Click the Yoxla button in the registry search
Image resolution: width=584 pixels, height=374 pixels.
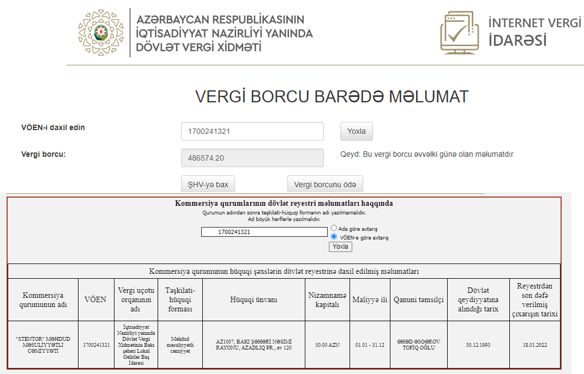point(340,247)
